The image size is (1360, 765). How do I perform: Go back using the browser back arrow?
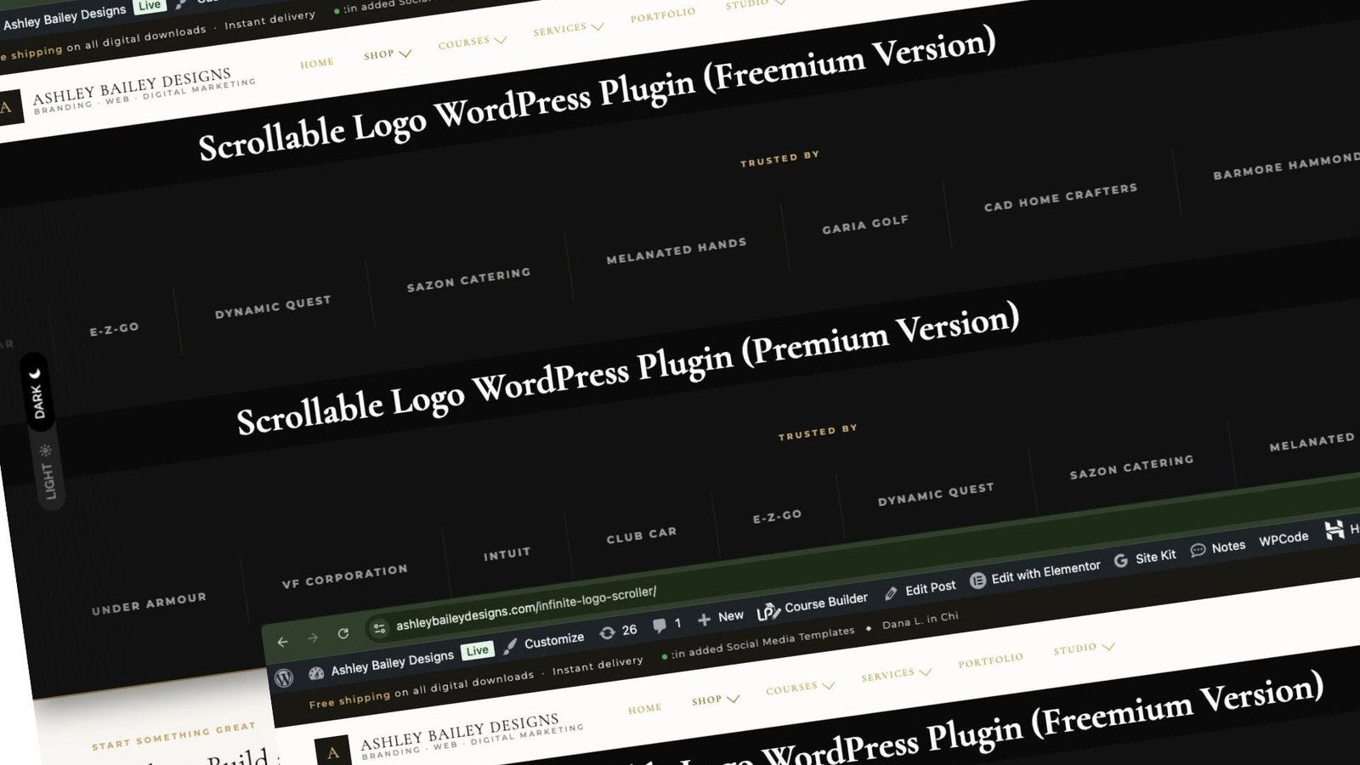283,642
